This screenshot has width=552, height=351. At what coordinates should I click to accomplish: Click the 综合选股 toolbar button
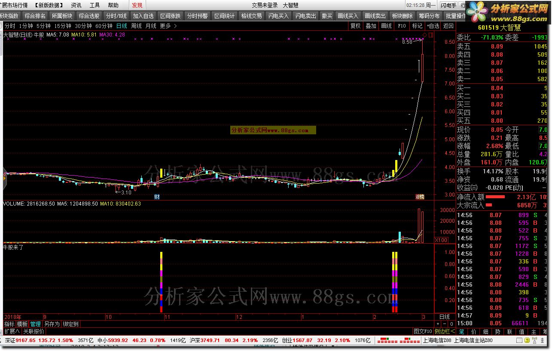click(x=89, y=16)
